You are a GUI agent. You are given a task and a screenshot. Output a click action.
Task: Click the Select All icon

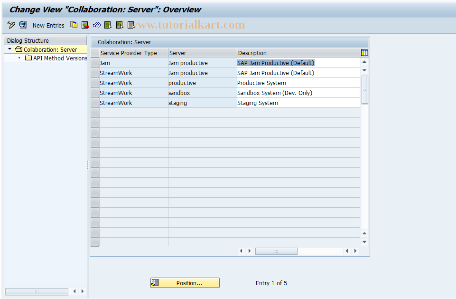coord(108,25)
